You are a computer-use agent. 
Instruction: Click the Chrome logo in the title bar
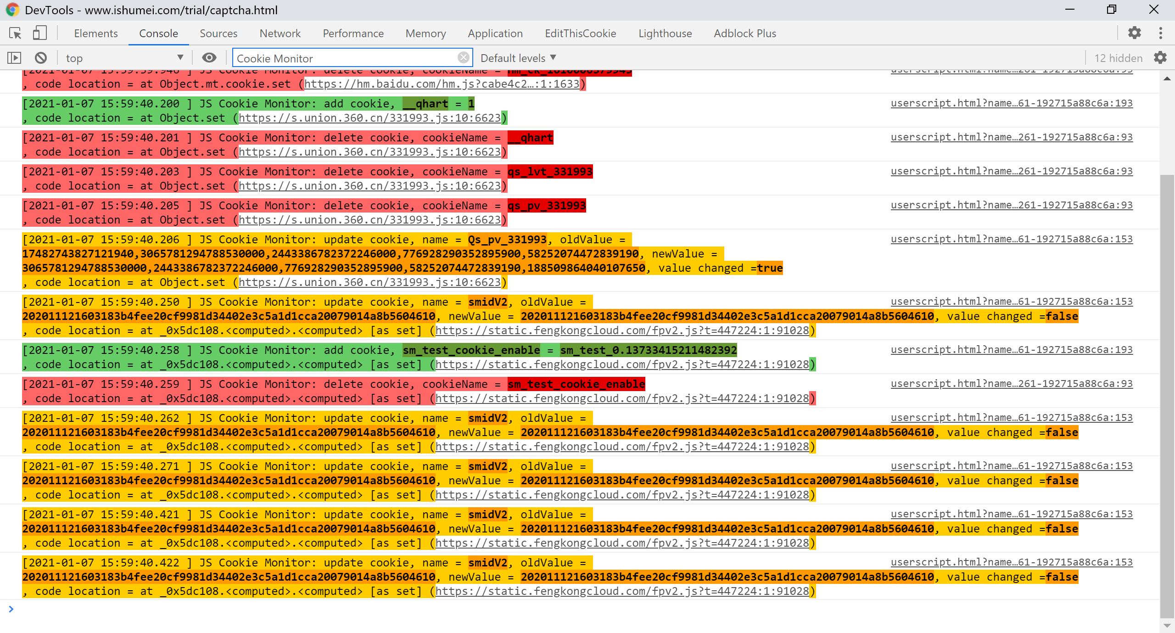click(12, 9)
